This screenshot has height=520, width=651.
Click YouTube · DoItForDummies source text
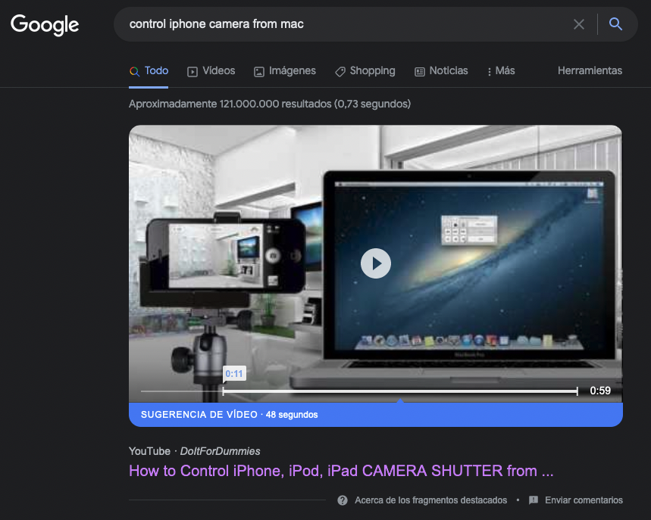[194, 451]
